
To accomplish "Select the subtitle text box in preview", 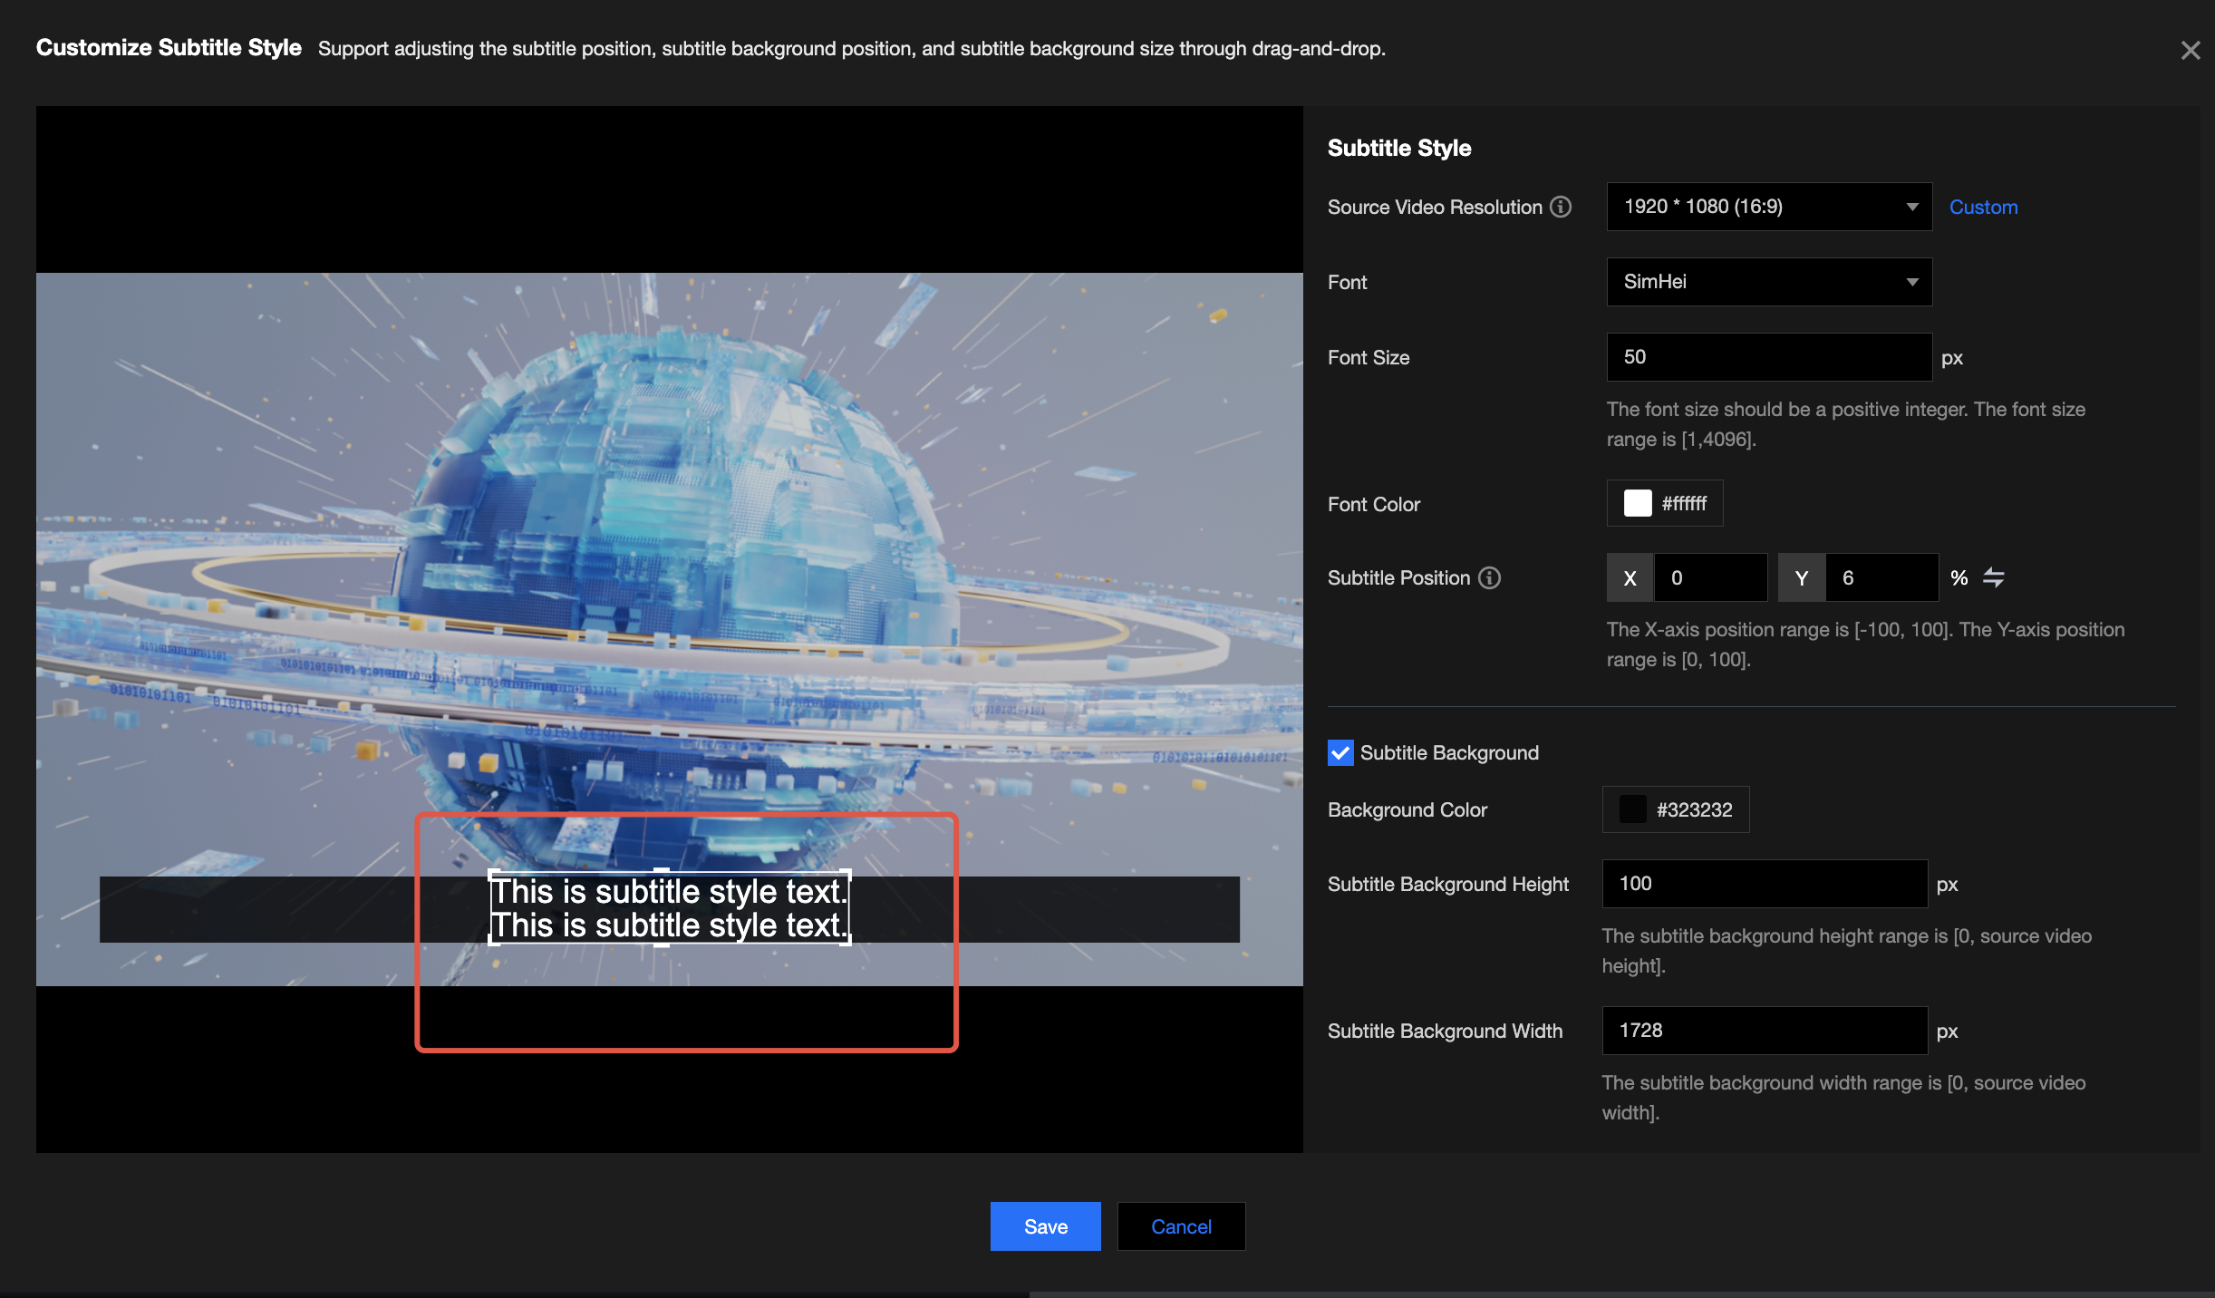I will [x=669, y=908].
